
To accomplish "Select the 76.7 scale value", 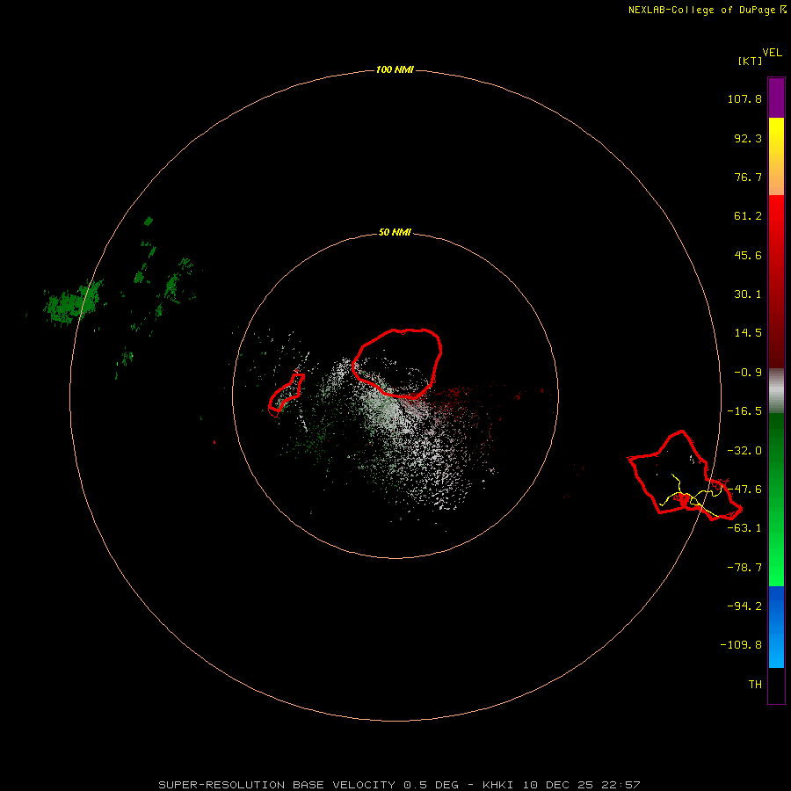I will pyautogui.click(x=748, y=177).
